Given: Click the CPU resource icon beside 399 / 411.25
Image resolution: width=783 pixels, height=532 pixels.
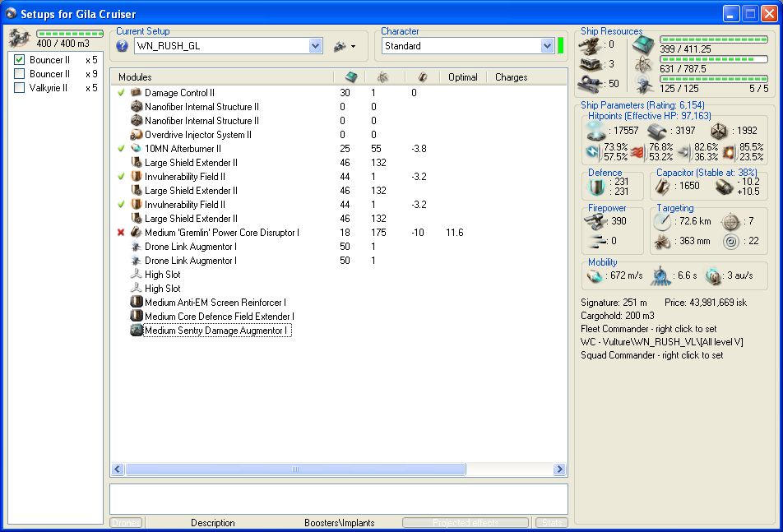Looking at the screenshot, I should [643, 45].
